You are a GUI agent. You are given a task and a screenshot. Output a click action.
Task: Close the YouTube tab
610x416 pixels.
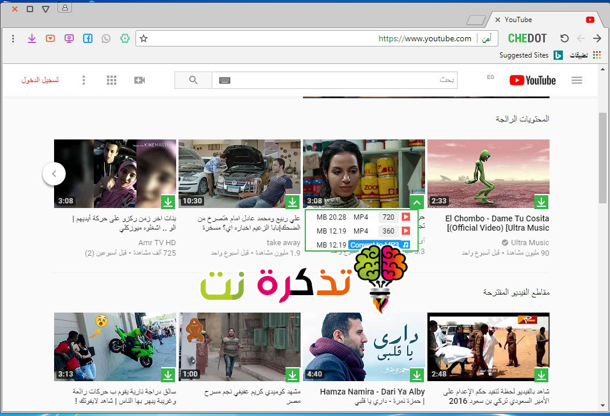click(498, 19)
